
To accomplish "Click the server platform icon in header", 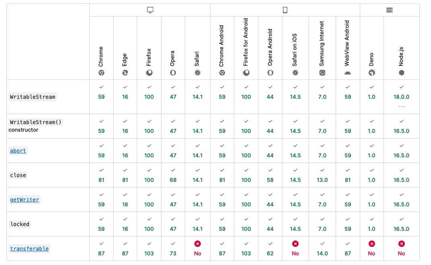I will coord(389,10).
